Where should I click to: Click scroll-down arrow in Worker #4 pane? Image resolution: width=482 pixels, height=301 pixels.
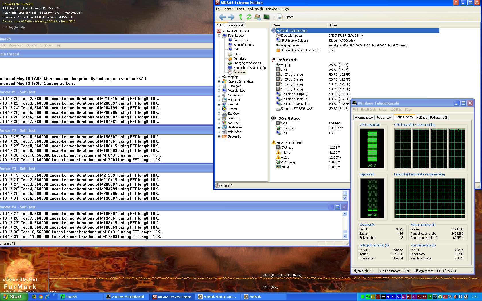[345, 236]
